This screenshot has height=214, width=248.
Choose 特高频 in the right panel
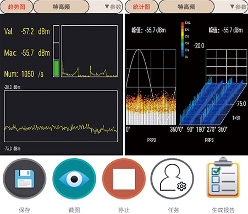tap(186, 7)
